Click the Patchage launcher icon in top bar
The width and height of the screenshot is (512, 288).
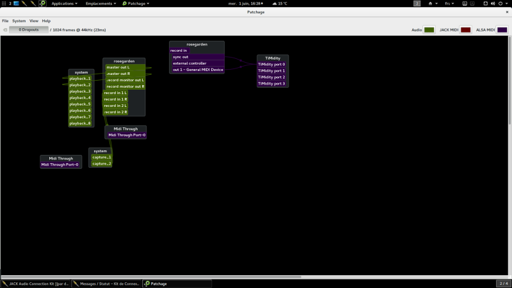pos(43,3)
